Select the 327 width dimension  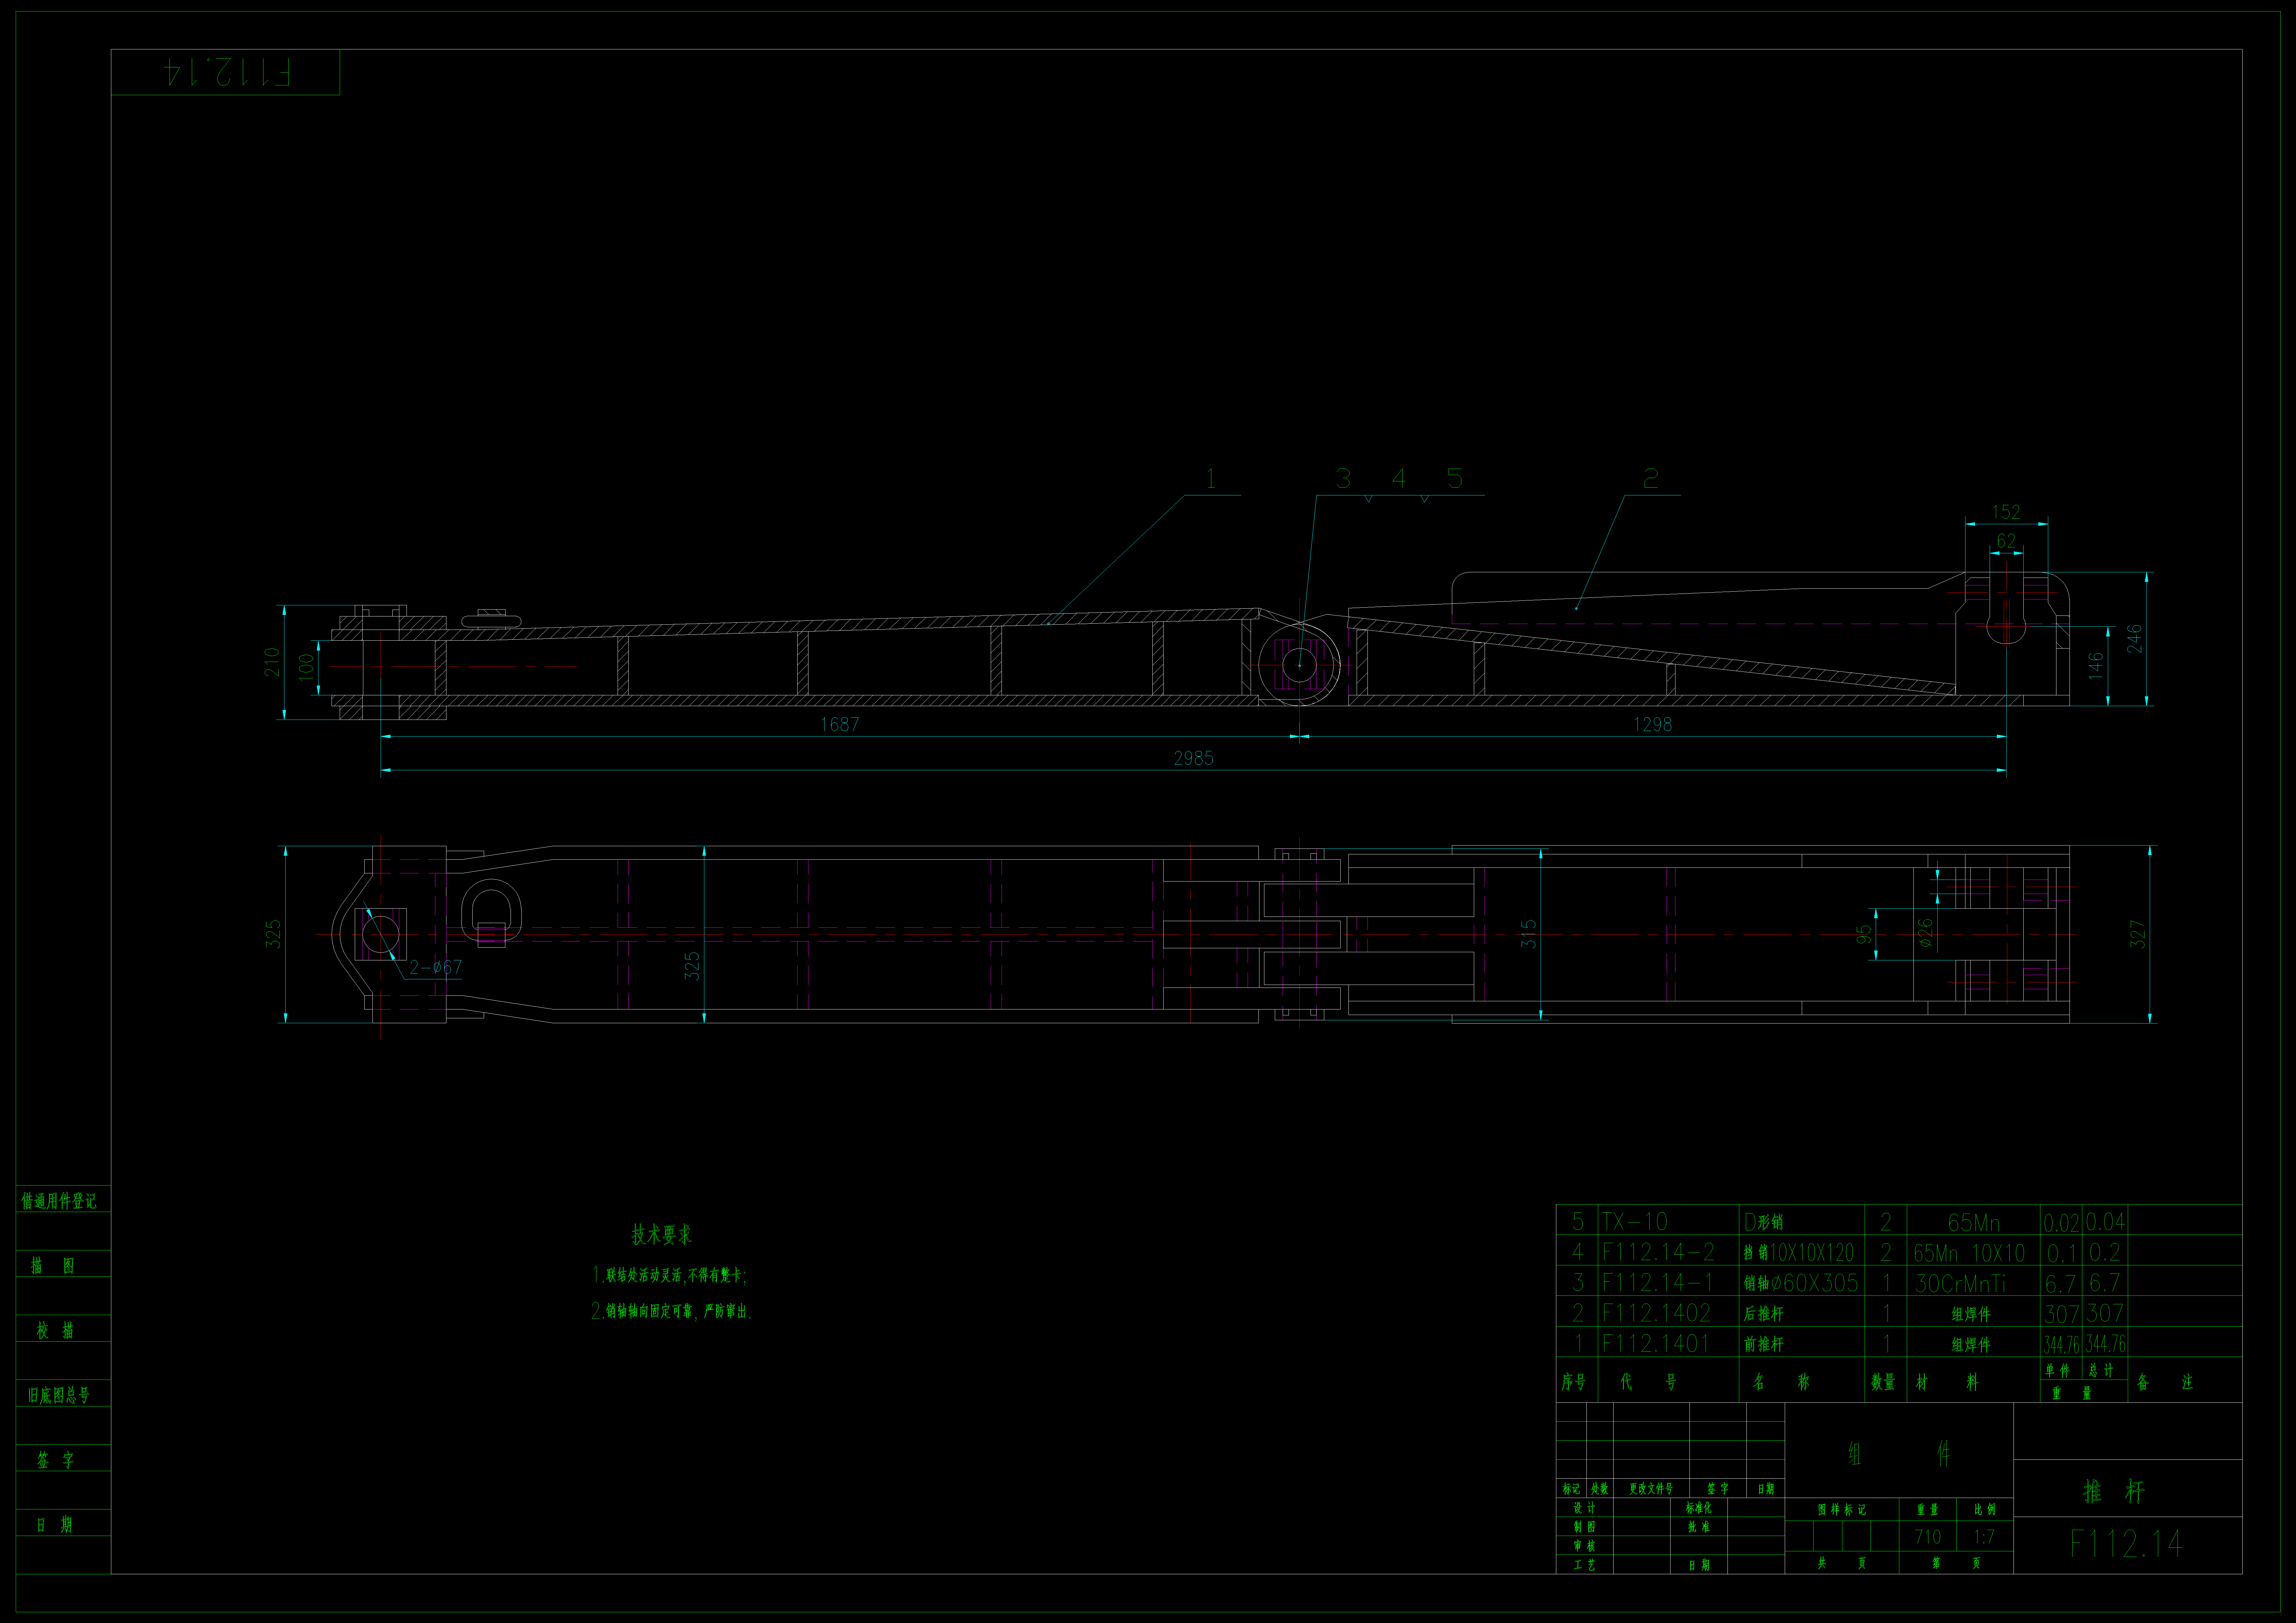2138,934
